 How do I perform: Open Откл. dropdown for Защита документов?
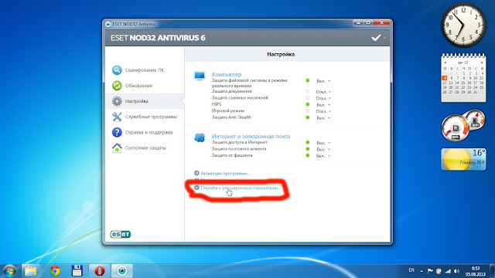pyautogui.click(x=323, y=92)
